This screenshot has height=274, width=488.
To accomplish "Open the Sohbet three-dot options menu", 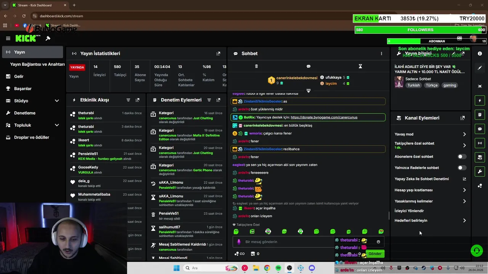I will (381, 54).
